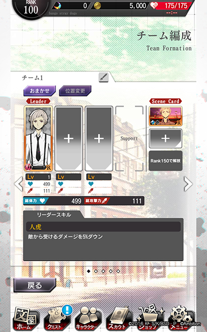Open the メニュー gear icon
This screenshot has width=207, height=332.
181,318
